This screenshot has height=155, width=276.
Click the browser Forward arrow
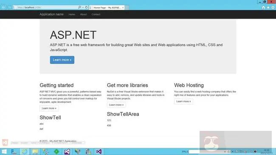(x=10, y=7)
